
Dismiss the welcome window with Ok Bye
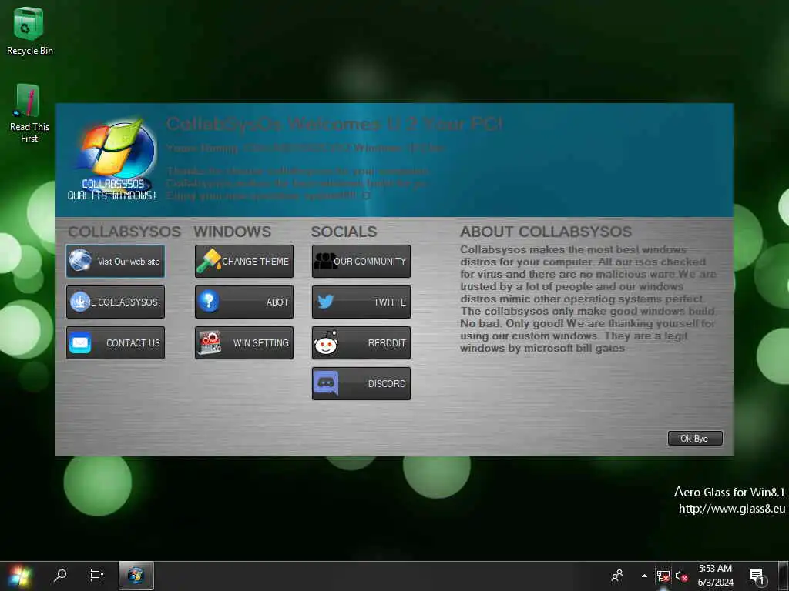coord(695,438)
